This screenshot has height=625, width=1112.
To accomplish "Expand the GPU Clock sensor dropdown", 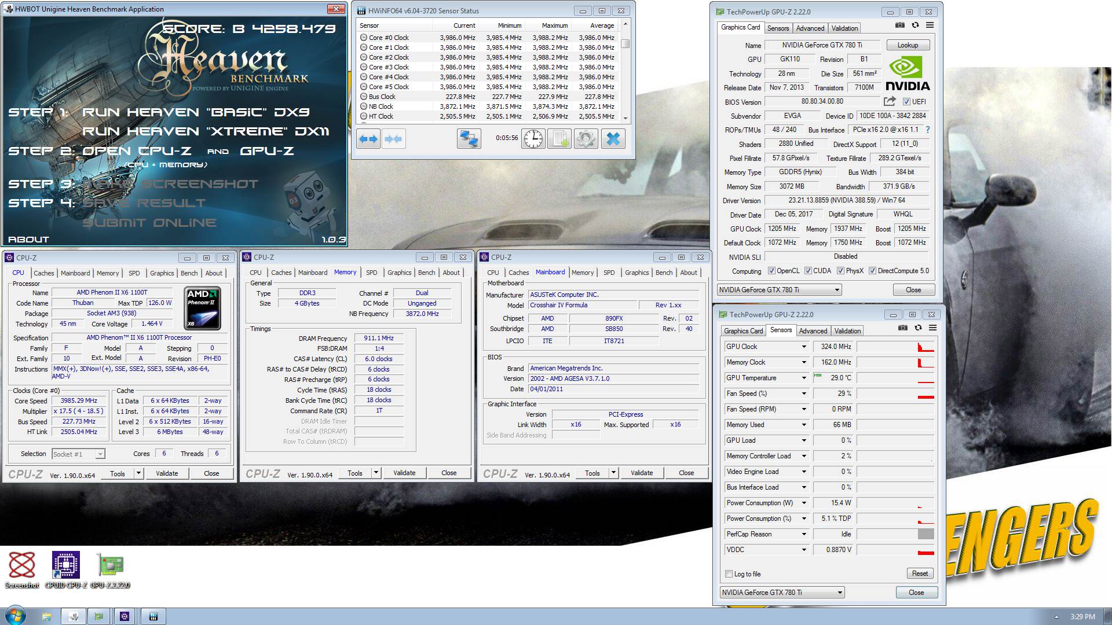I will 804,347.
